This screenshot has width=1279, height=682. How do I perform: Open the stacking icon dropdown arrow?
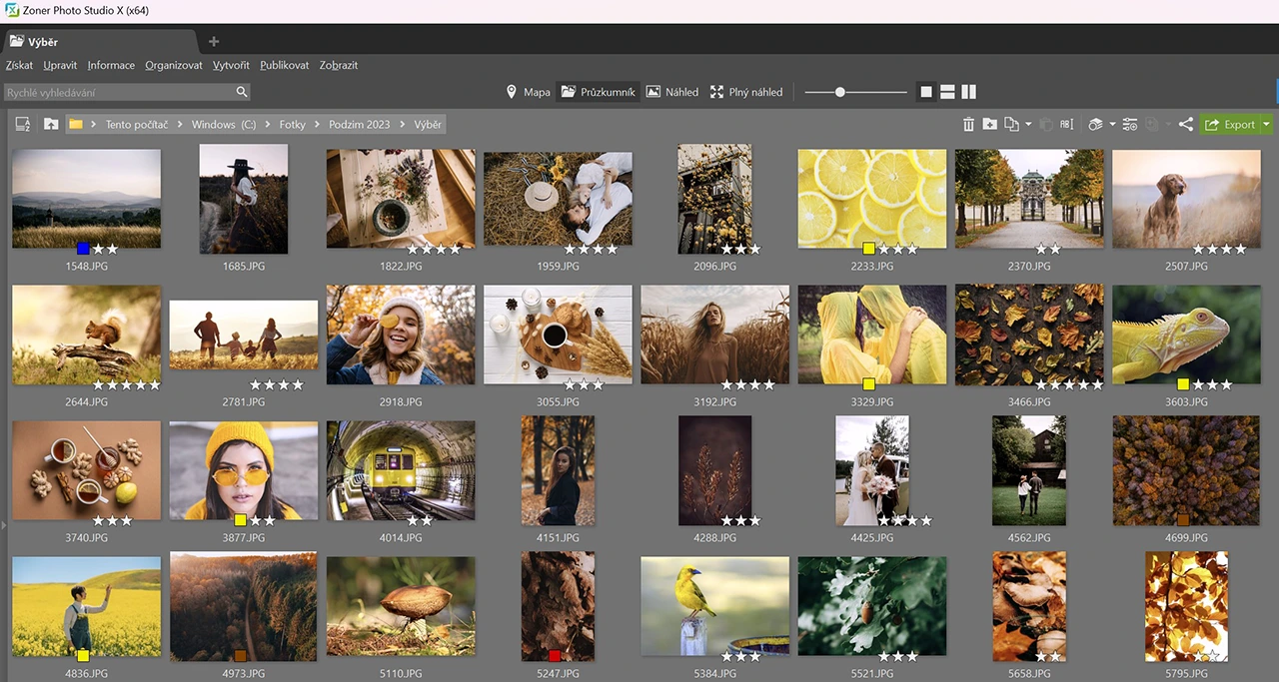(1111, 124)
